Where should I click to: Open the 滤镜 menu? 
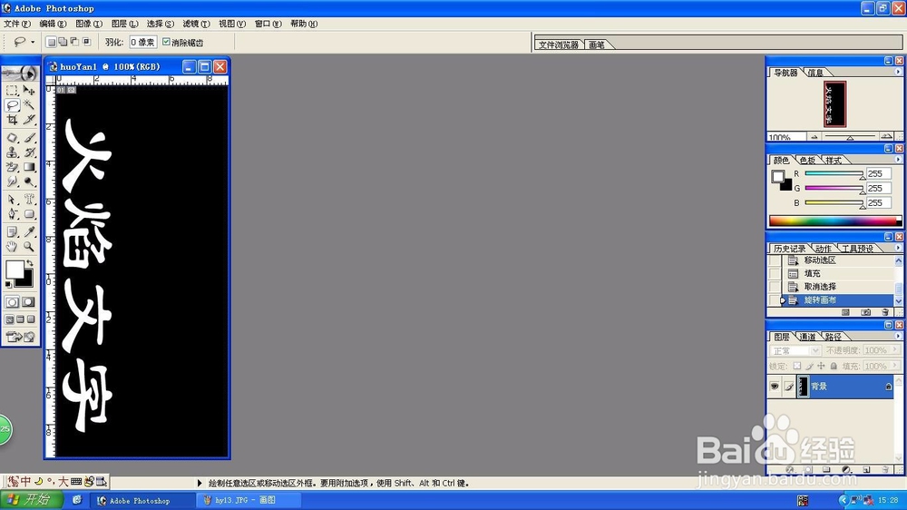196,24
